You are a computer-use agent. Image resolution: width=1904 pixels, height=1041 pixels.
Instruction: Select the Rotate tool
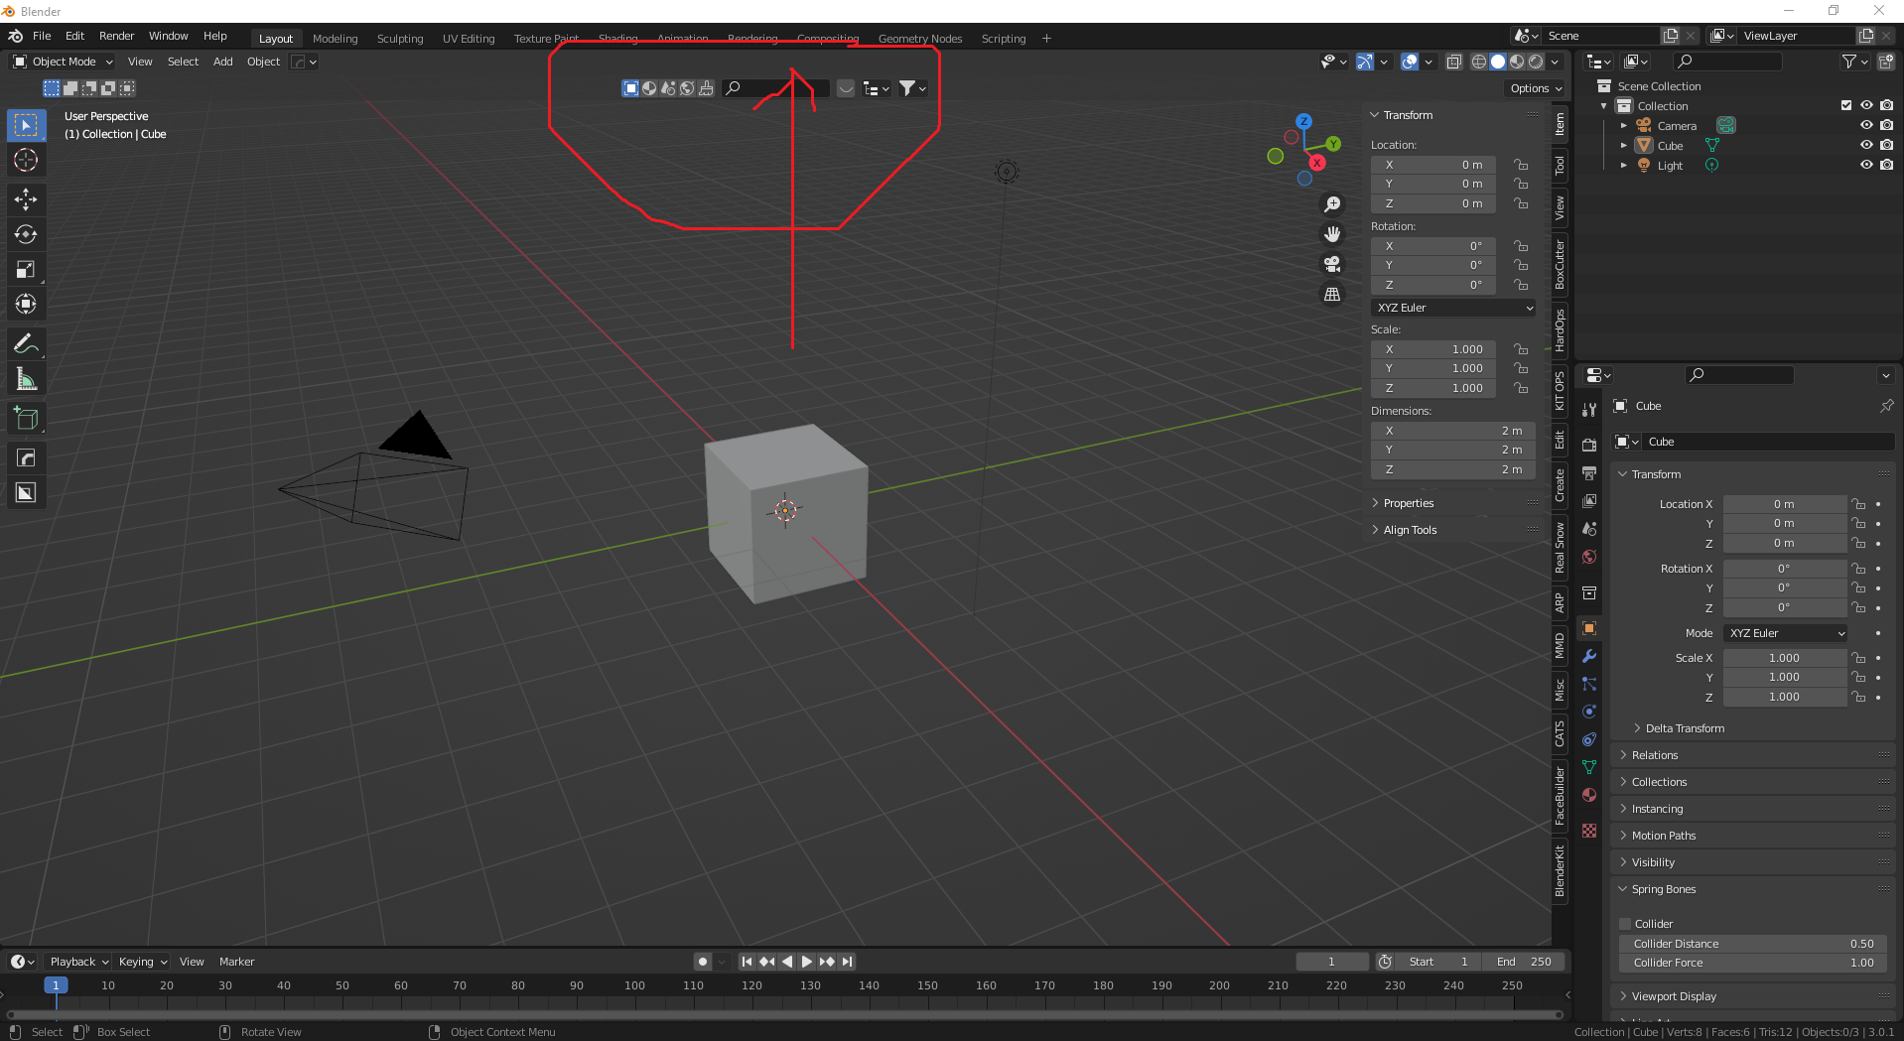click(x=26, y=234)
